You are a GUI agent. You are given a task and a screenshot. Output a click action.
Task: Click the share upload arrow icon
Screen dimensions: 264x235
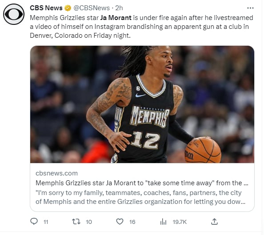214,222
